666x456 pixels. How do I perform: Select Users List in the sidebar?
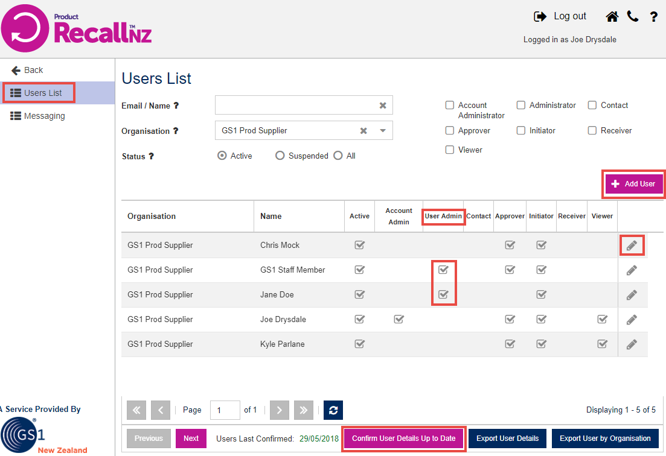[39, 93]
